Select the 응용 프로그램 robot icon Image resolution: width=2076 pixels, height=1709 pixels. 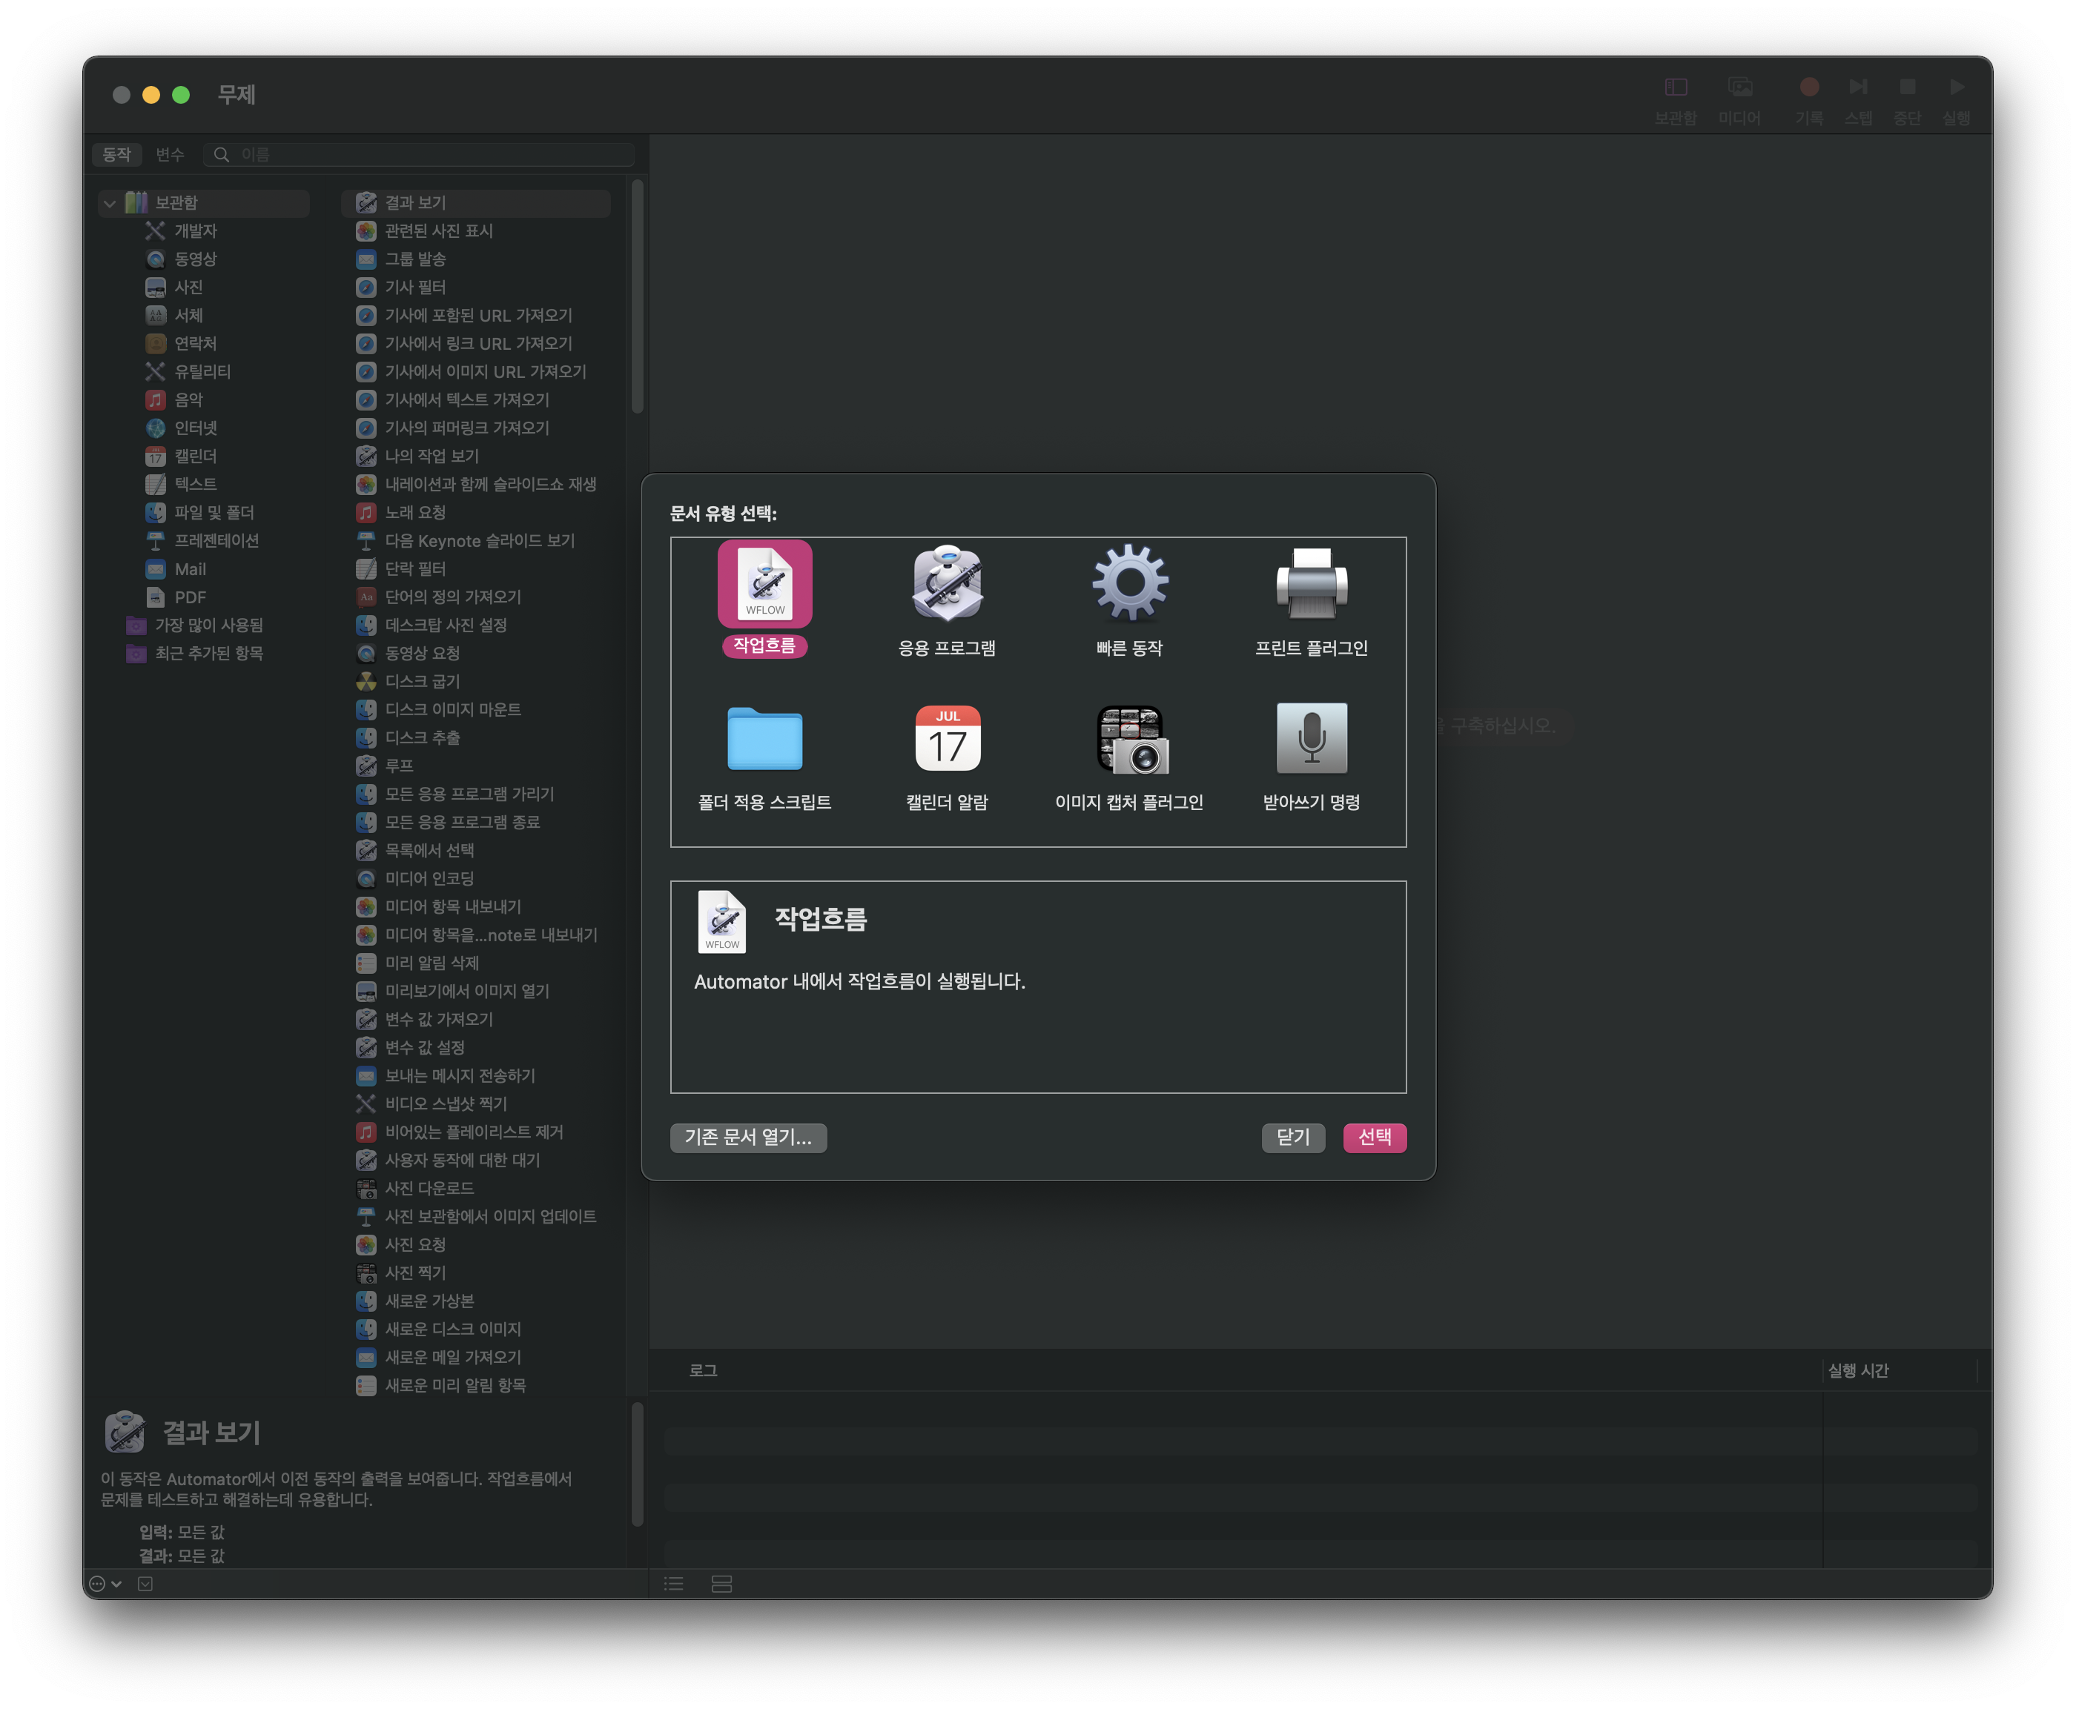(946, 584)
